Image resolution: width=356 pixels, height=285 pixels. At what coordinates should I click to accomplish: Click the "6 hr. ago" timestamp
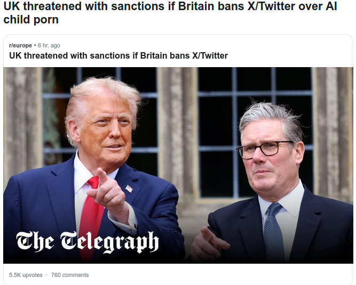coord(49,46)
